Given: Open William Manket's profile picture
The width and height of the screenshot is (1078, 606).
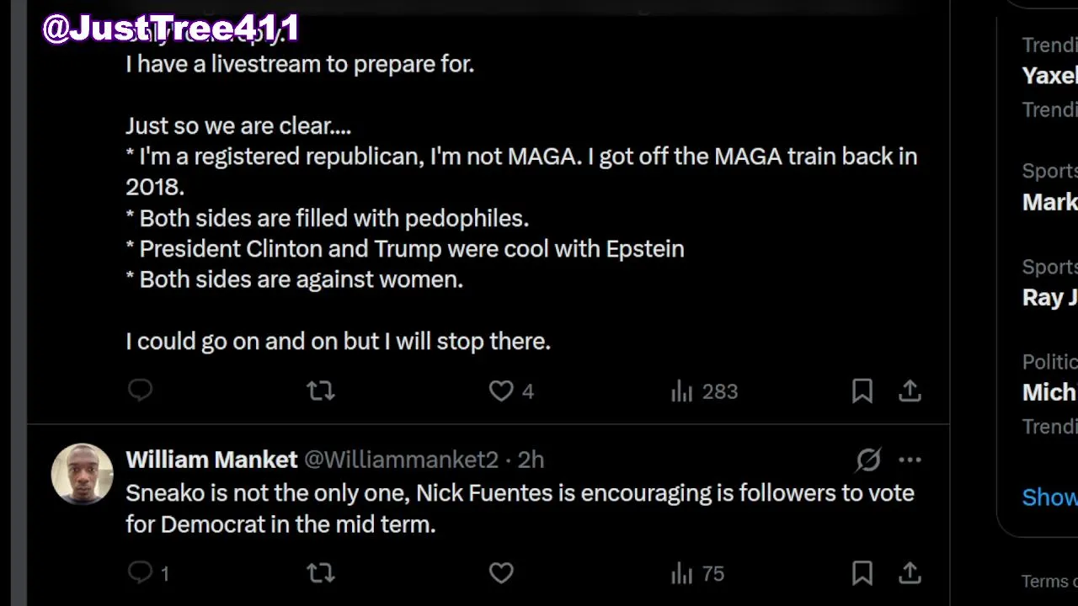Looking at the screenshot, I should point(82,474).
